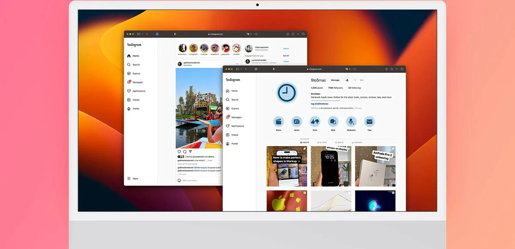Like the gabimedvedovski post with the heart icon
Image resolution: width=515 pixels, height=249 pixels.
(x=179, y=152)
